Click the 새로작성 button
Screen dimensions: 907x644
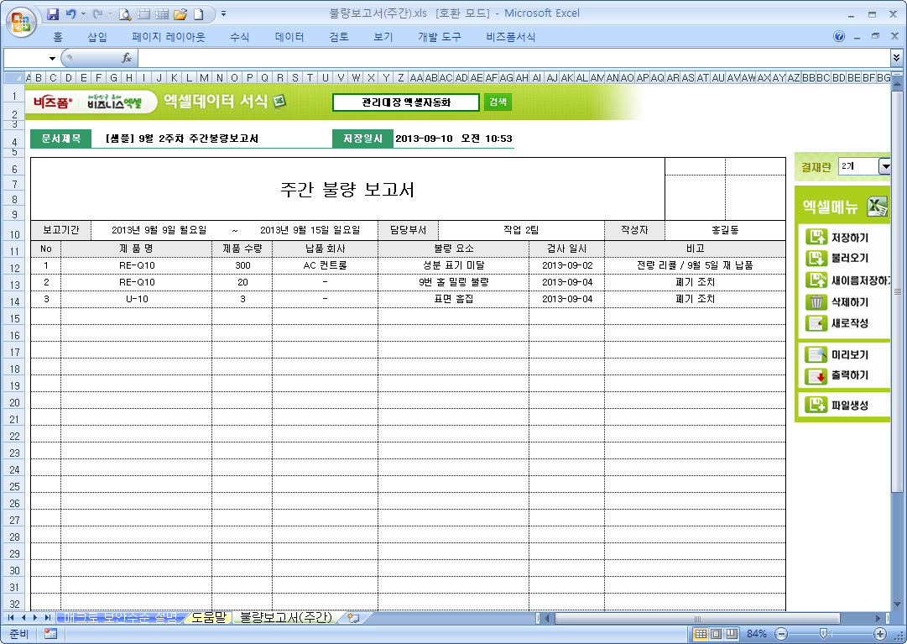[x=837, y=323]
